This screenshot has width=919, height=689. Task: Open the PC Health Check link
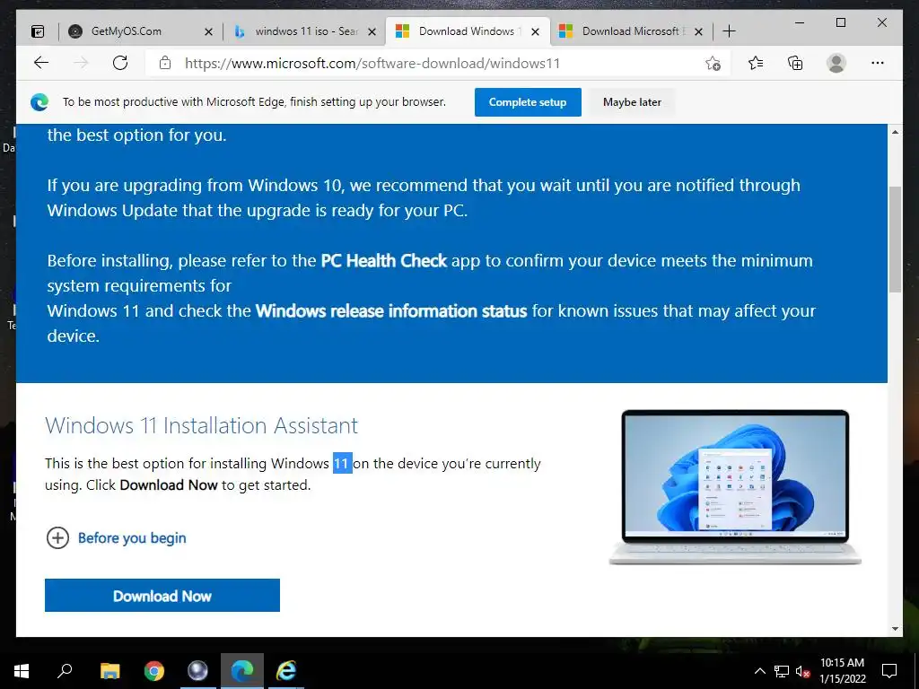384,260
